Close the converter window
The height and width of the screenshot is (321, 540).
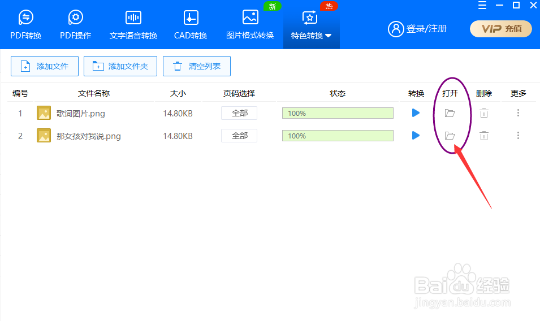click(x=533, y=5)
